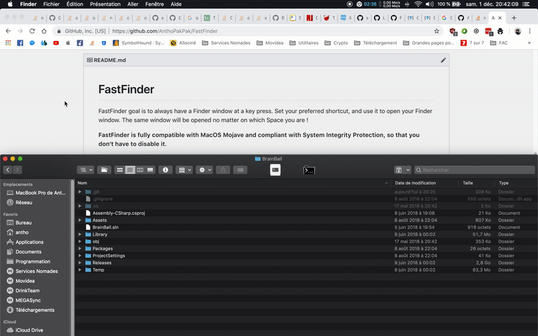Launch white terminal app icon in Finder toolbar
This screenshot has height=336, width=538.
coord(275,170)
